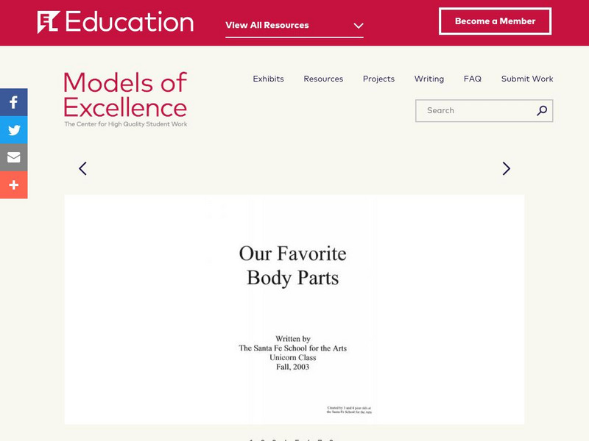Viewport: 589px width, 441px height.
Task: Open the Resources menu item
Action: [x=323, y=79]
